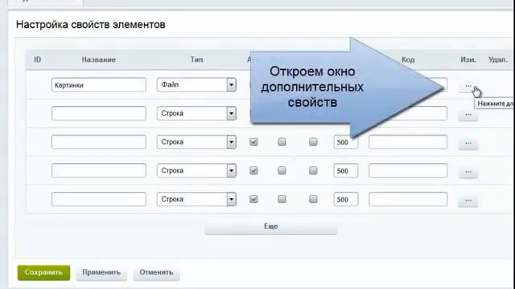The width and height of the screenshot is (515, 289).
Task: Click the Изм. column header
Action: (468, 59)
